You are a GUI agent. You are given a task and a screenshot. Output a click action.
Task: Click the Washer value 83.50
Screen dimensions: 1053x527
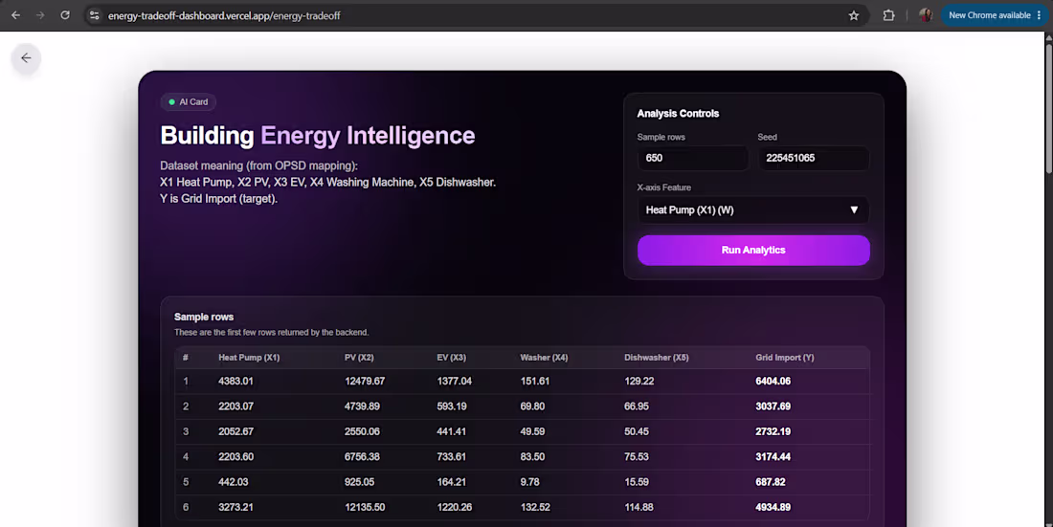pos(532,456)
